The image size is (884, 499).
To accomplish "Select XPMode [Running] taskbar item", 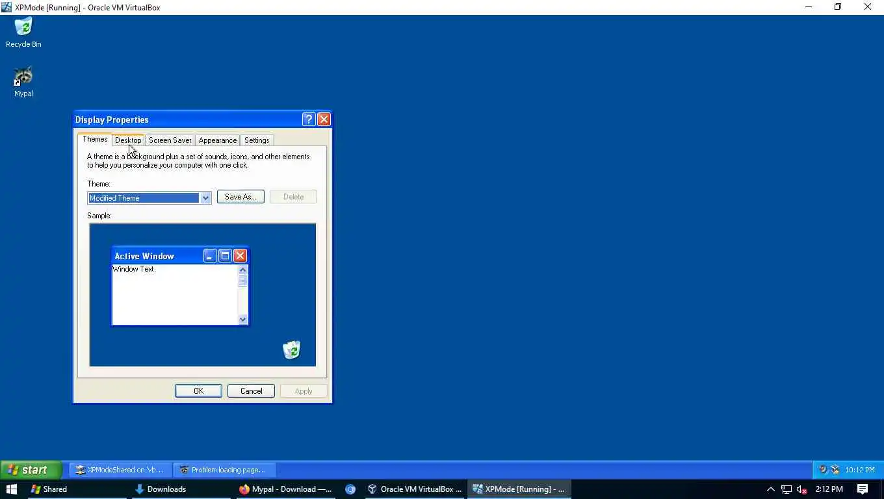I will point(519,489).
